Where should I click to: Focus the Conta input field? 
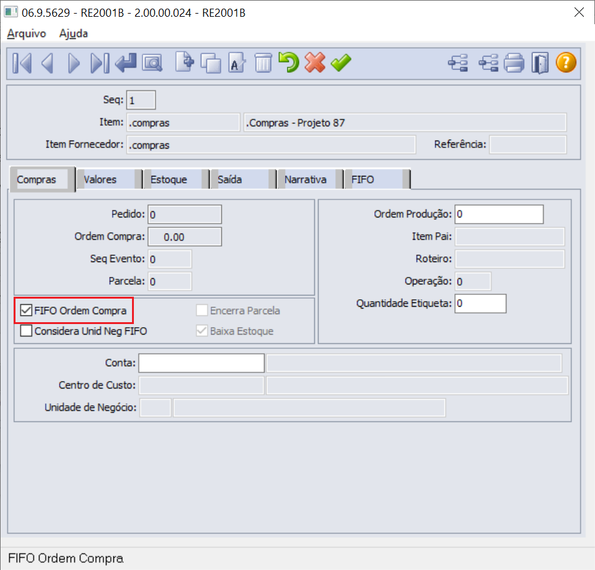(201, 363)
